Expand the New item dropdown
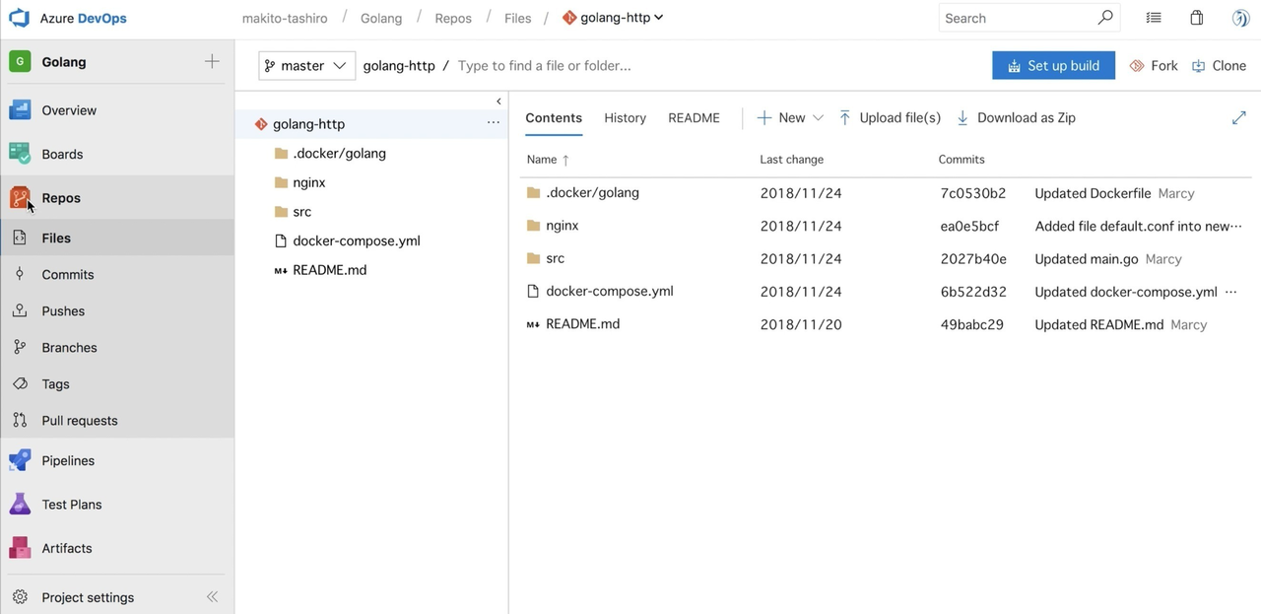Screen dimensions: 1261x614 [819, 117]
